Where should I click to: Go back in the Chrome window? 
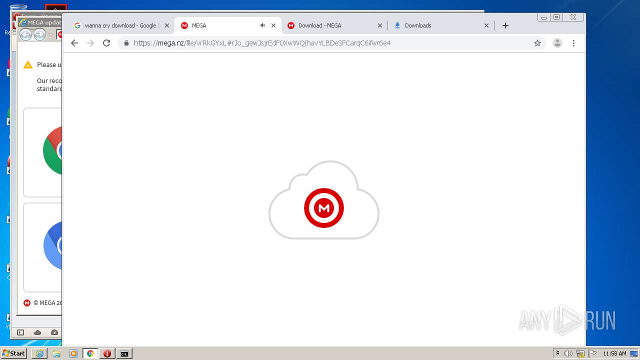[x=74, y=43]
